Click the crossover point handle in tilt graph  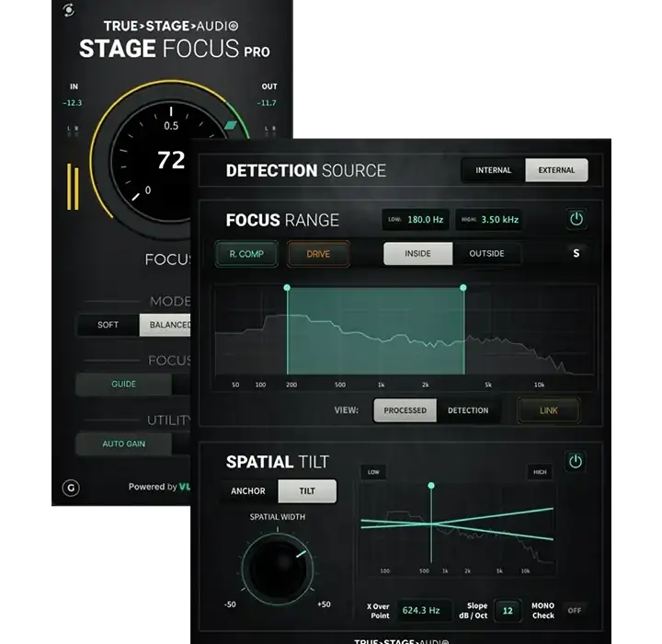coord(431,486)
